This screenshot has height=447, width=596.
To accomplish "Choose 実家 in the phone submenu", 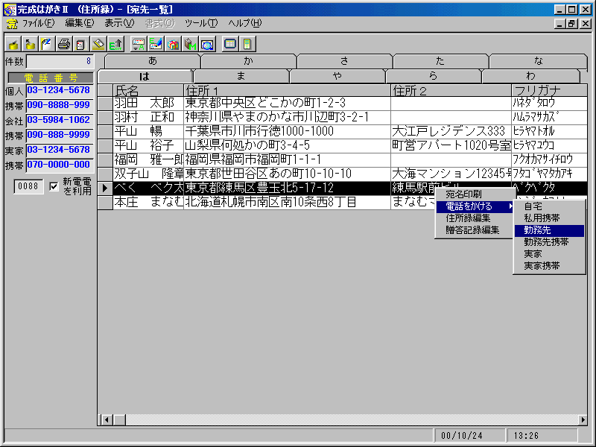I will (x=549, y=254).
